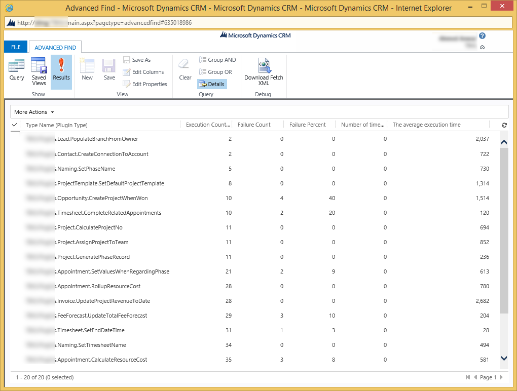Sort by the average execution time column
This screenshot has height=391, width=517.
click(x=426, y=125)
